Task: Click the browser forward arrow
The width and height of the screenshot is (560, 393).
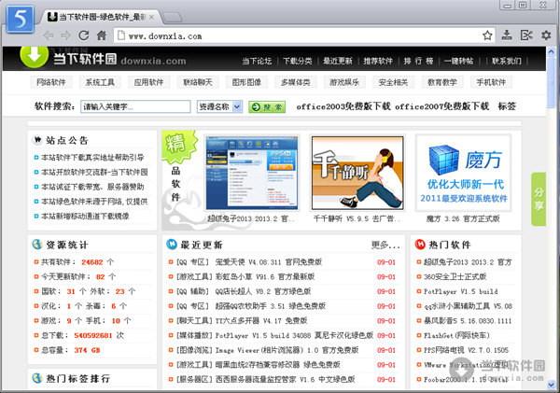Action: pos(65,35)
